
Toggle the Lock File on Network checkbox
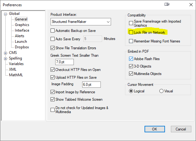point(131,32)
